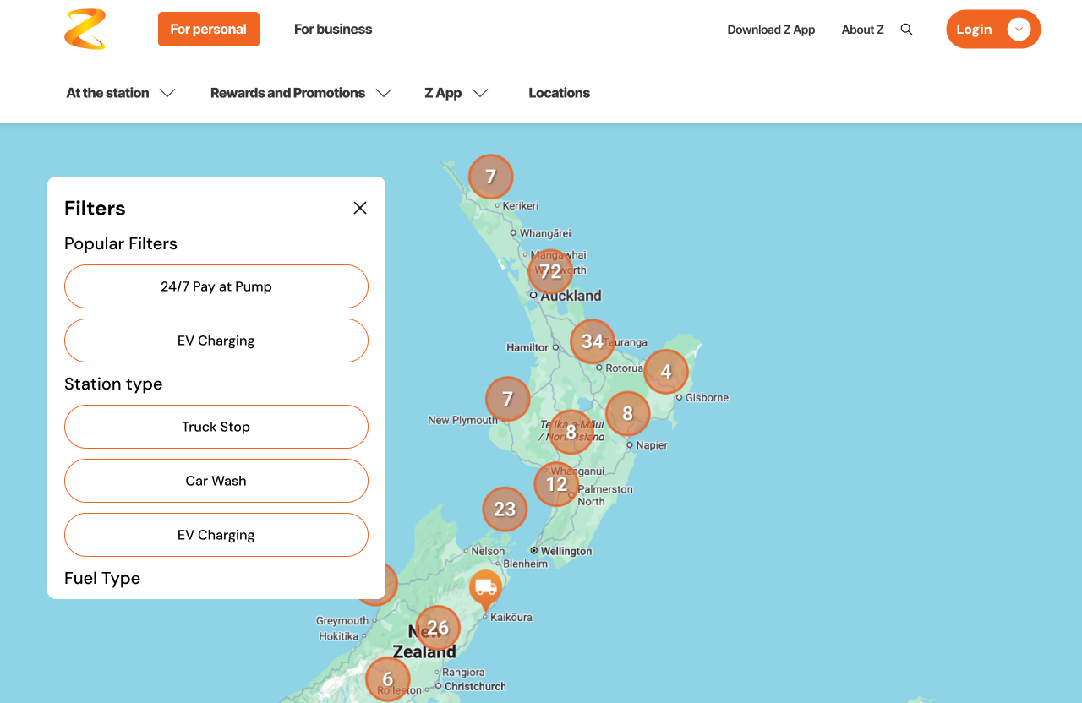
Task: Click the Hamilton label on the map
Action: [527, 347]
